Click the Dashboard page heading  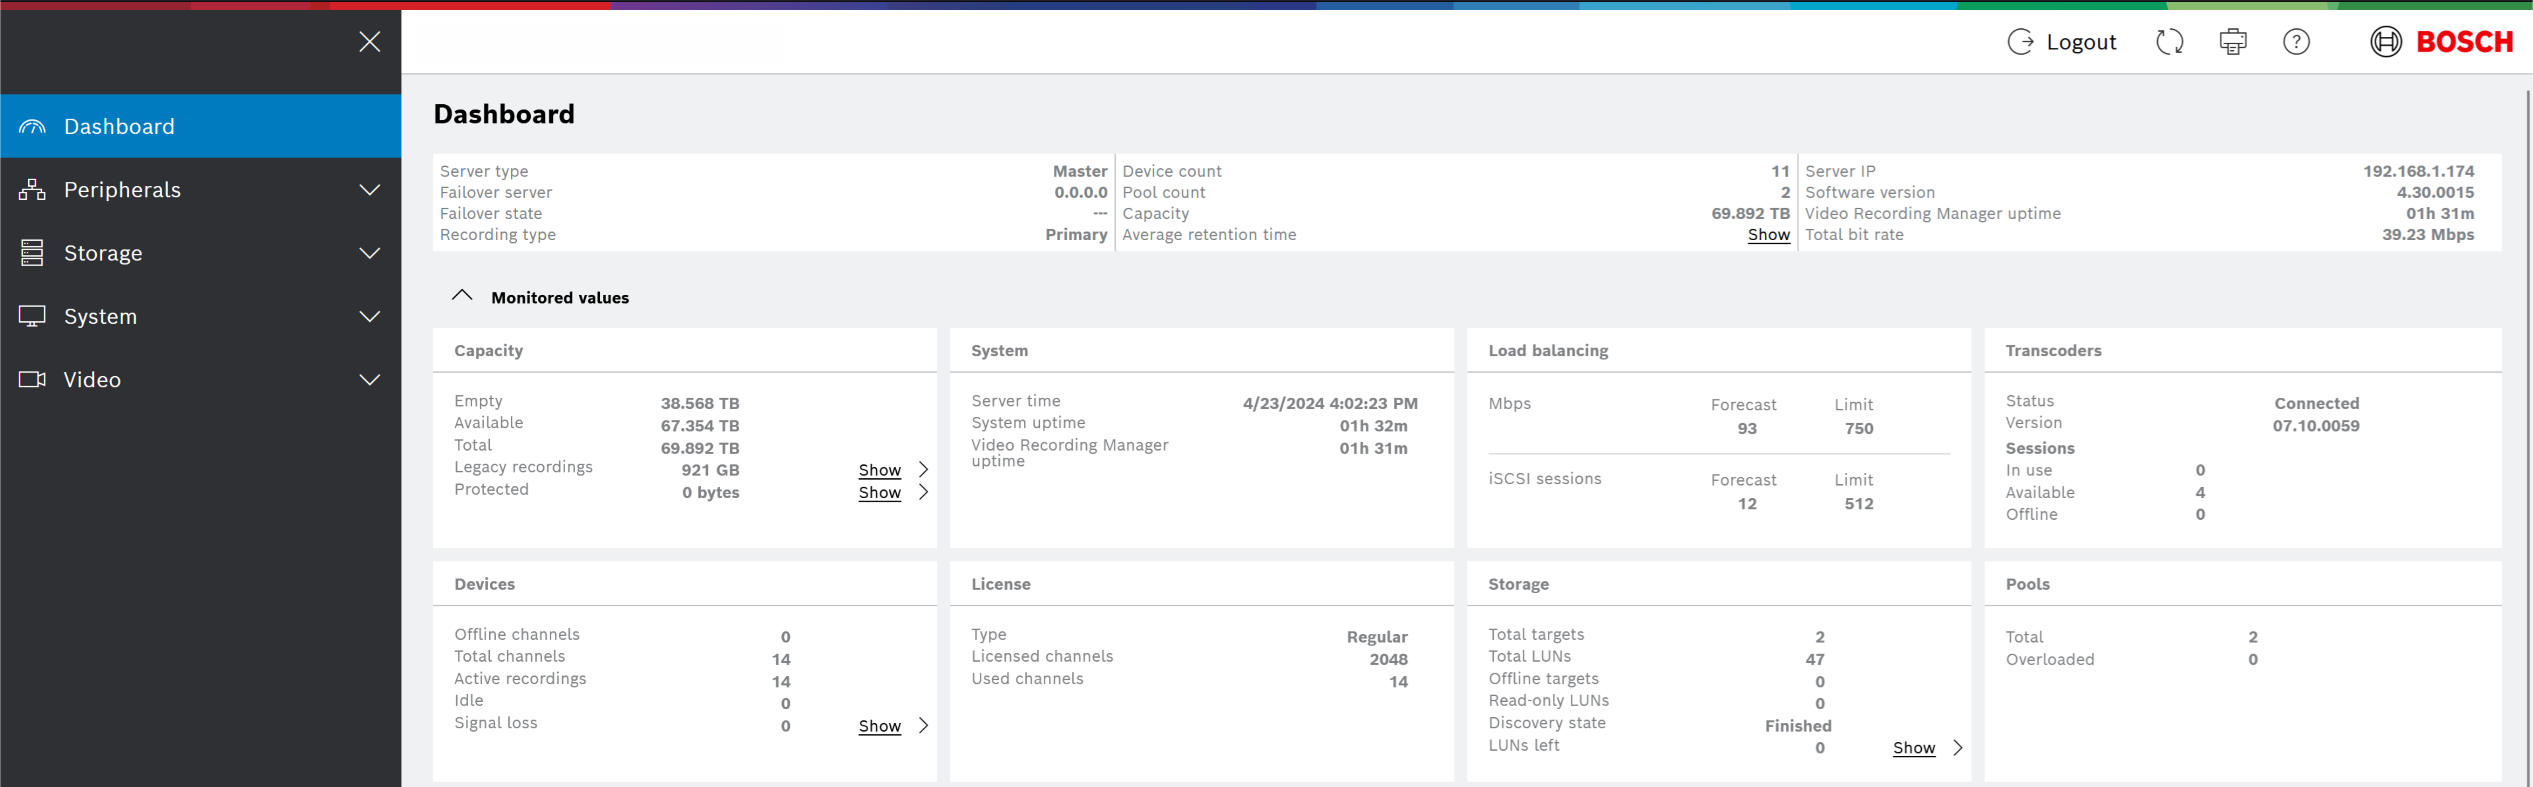coord(504,114)
